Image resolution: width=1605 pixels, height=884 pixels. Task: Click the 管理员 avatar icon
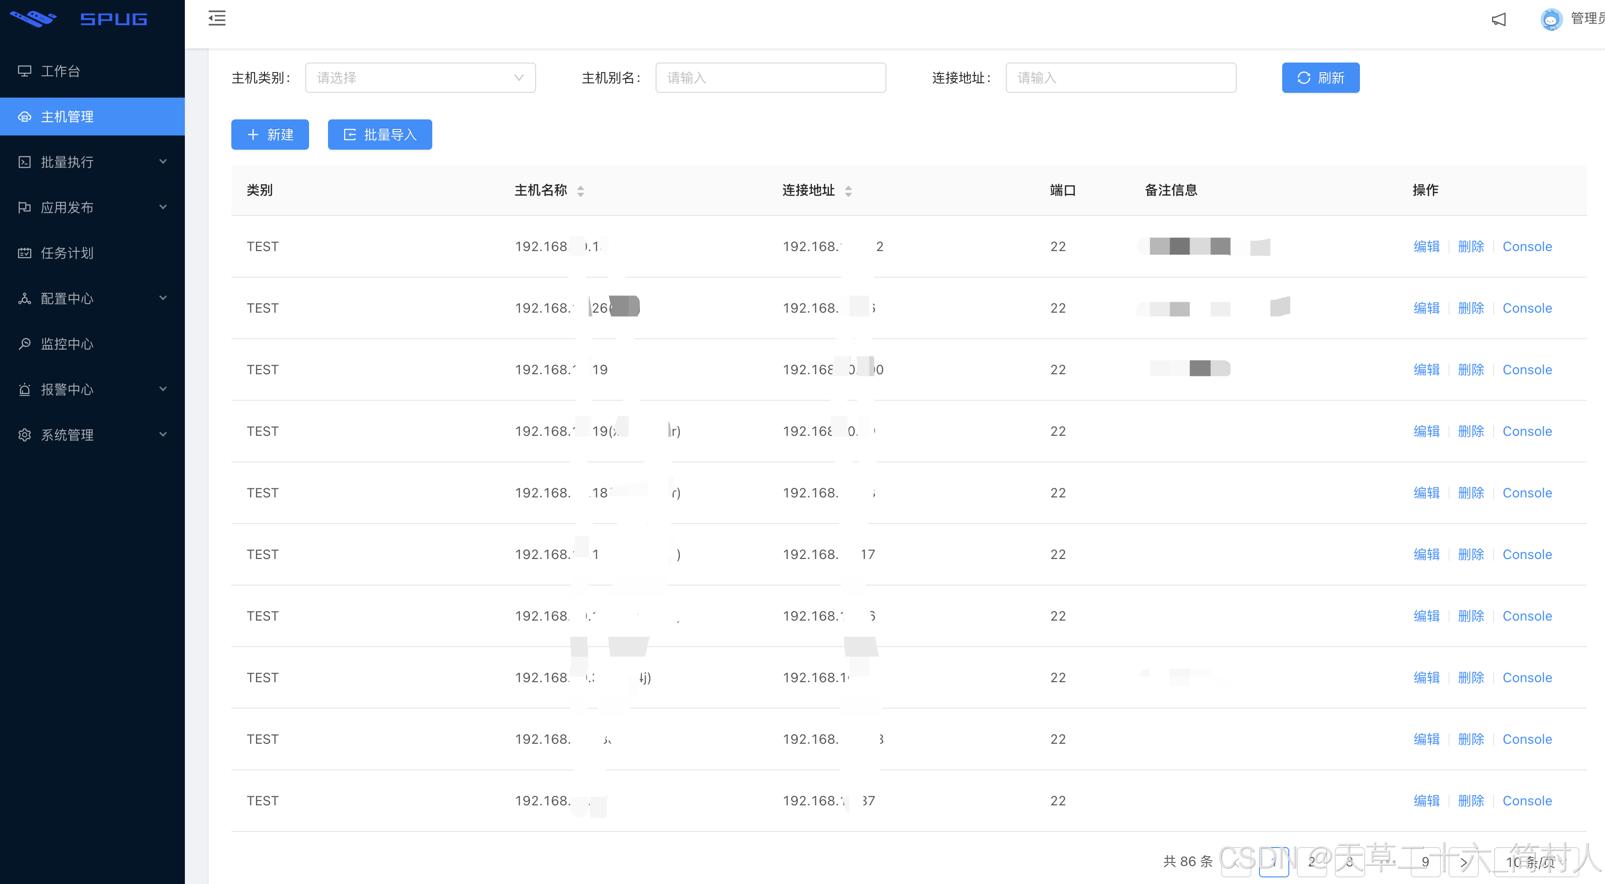tap(1551, 19)
